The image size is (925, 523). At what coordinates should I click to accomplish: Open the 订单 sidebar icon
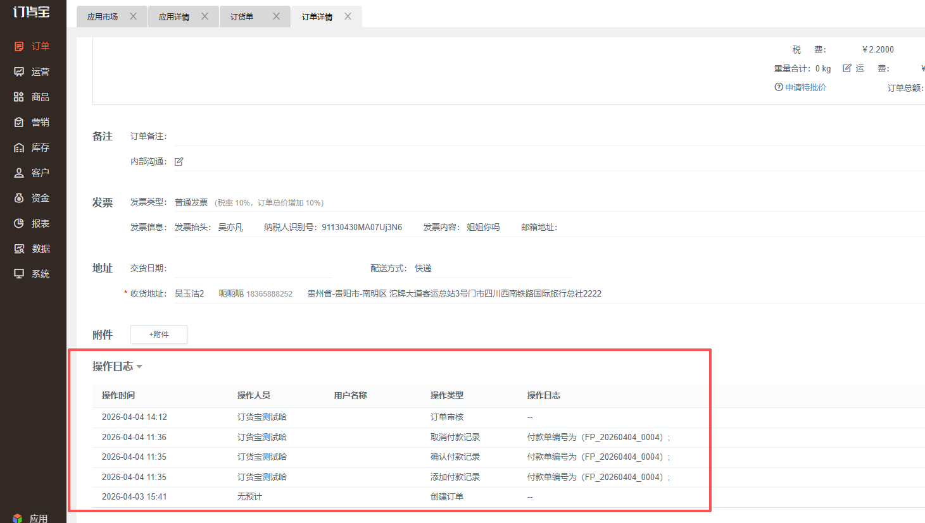(x=19, y=46)
